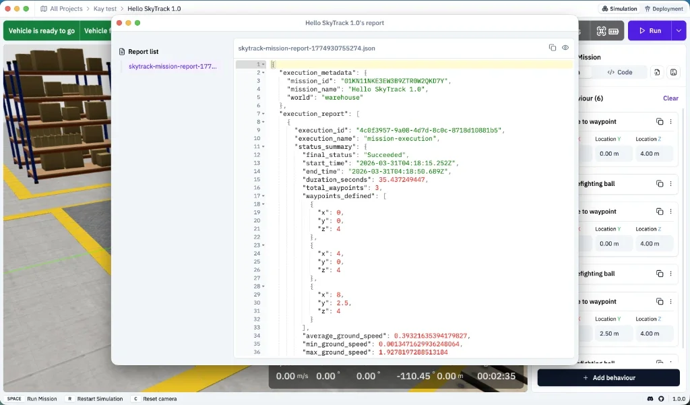Save the mission with the floppy icon
690x405 pixels.
click(673, 72)
